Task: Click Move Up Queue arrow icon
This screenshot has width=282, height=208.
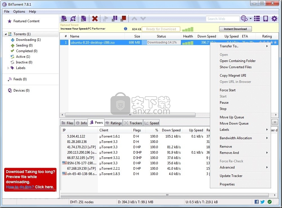Action: (134, 19)
